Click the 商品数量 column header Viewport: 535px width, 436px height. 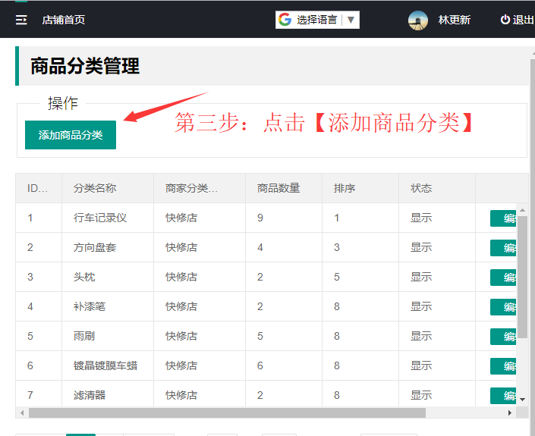(279, 188)
